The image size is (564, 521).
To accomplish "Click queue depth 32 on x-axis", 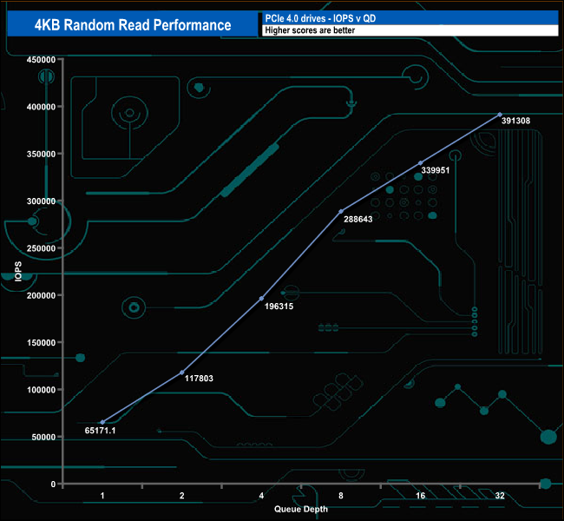I will pos(500,496).
